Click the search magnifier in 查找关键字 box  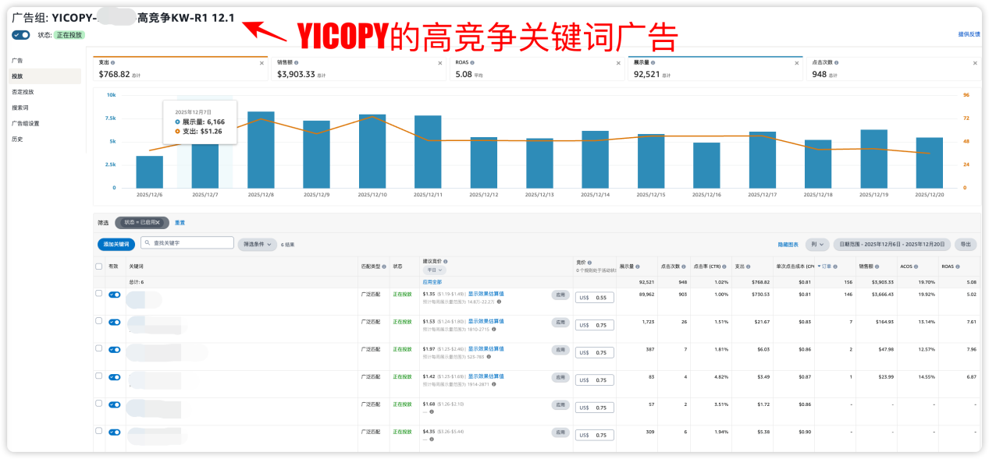147,243
